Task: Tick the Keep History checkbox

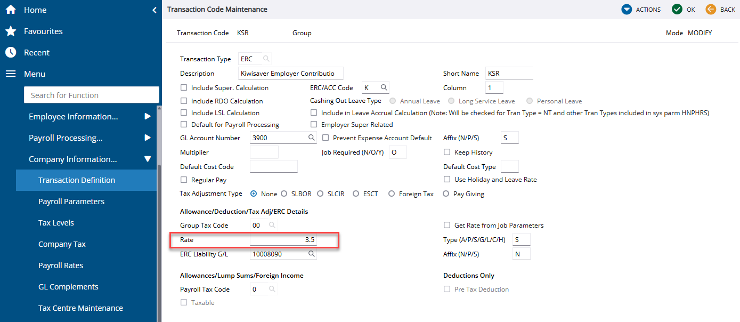Action: (x=447, y=152)
